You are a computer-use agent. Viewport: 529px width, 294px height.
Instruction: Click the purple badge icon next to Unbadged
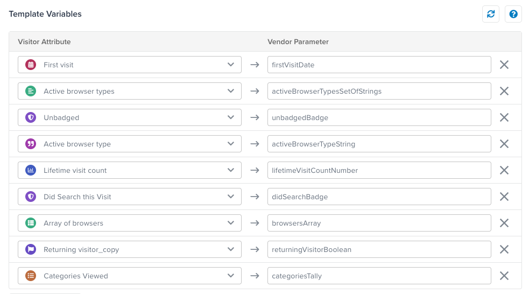pos(31,117)
